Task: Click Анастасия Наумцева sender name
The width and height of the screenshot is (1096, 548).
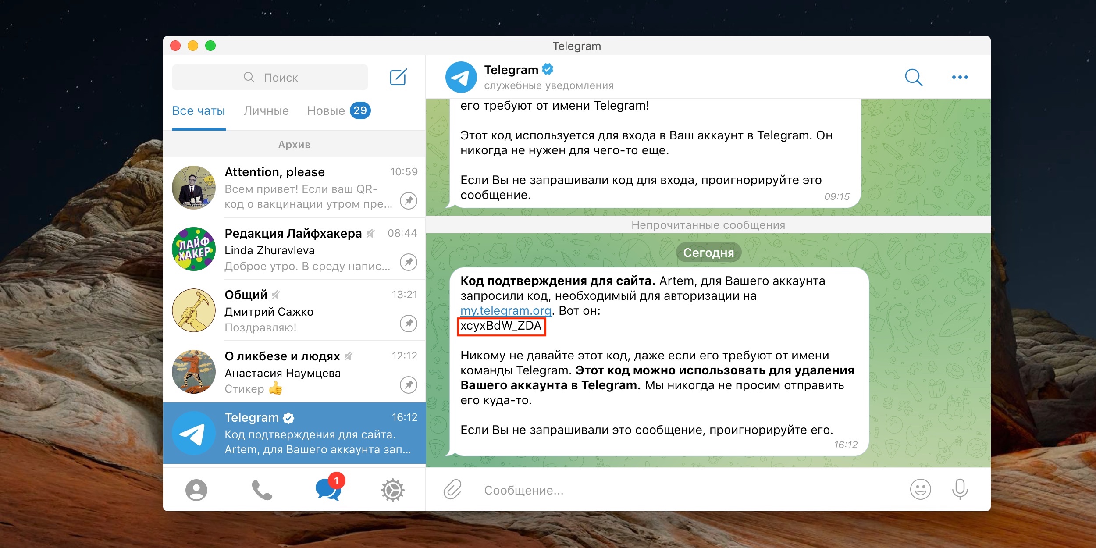Action: (x=283, y=373)
